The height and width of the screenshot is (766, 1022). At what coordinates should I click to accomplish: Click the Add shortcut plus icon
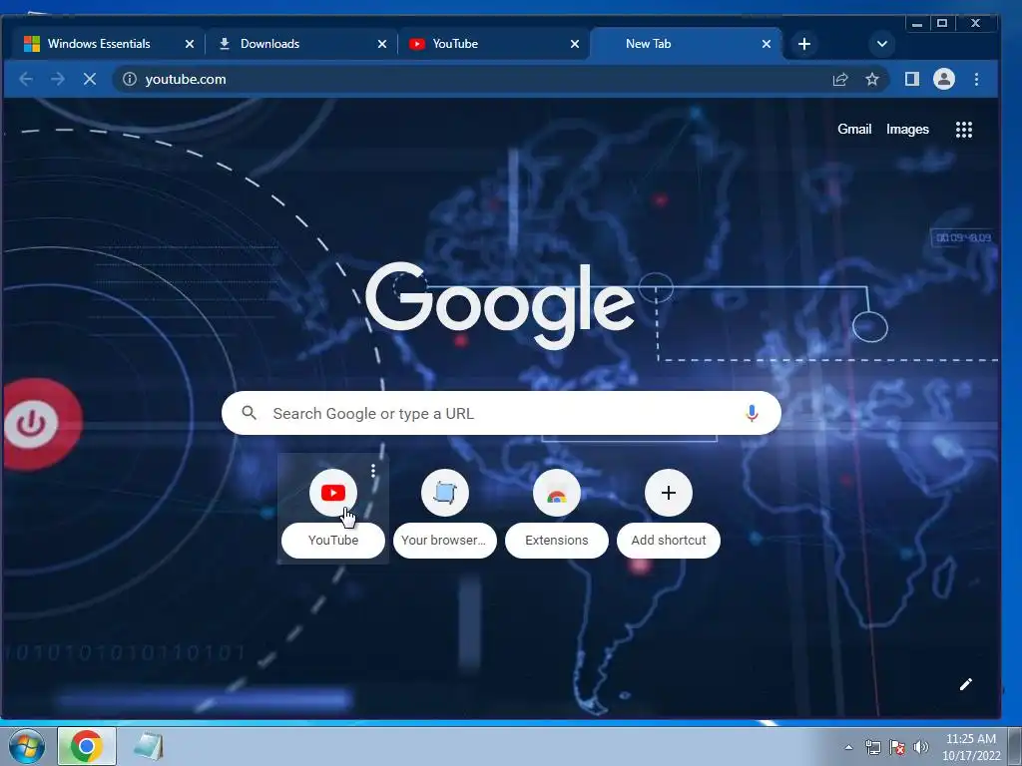pos(668,493)
